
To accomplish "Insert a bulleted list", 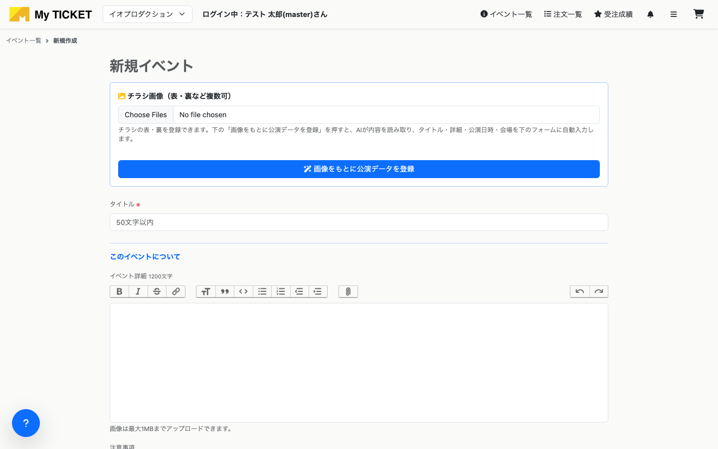I will point(262,291).
